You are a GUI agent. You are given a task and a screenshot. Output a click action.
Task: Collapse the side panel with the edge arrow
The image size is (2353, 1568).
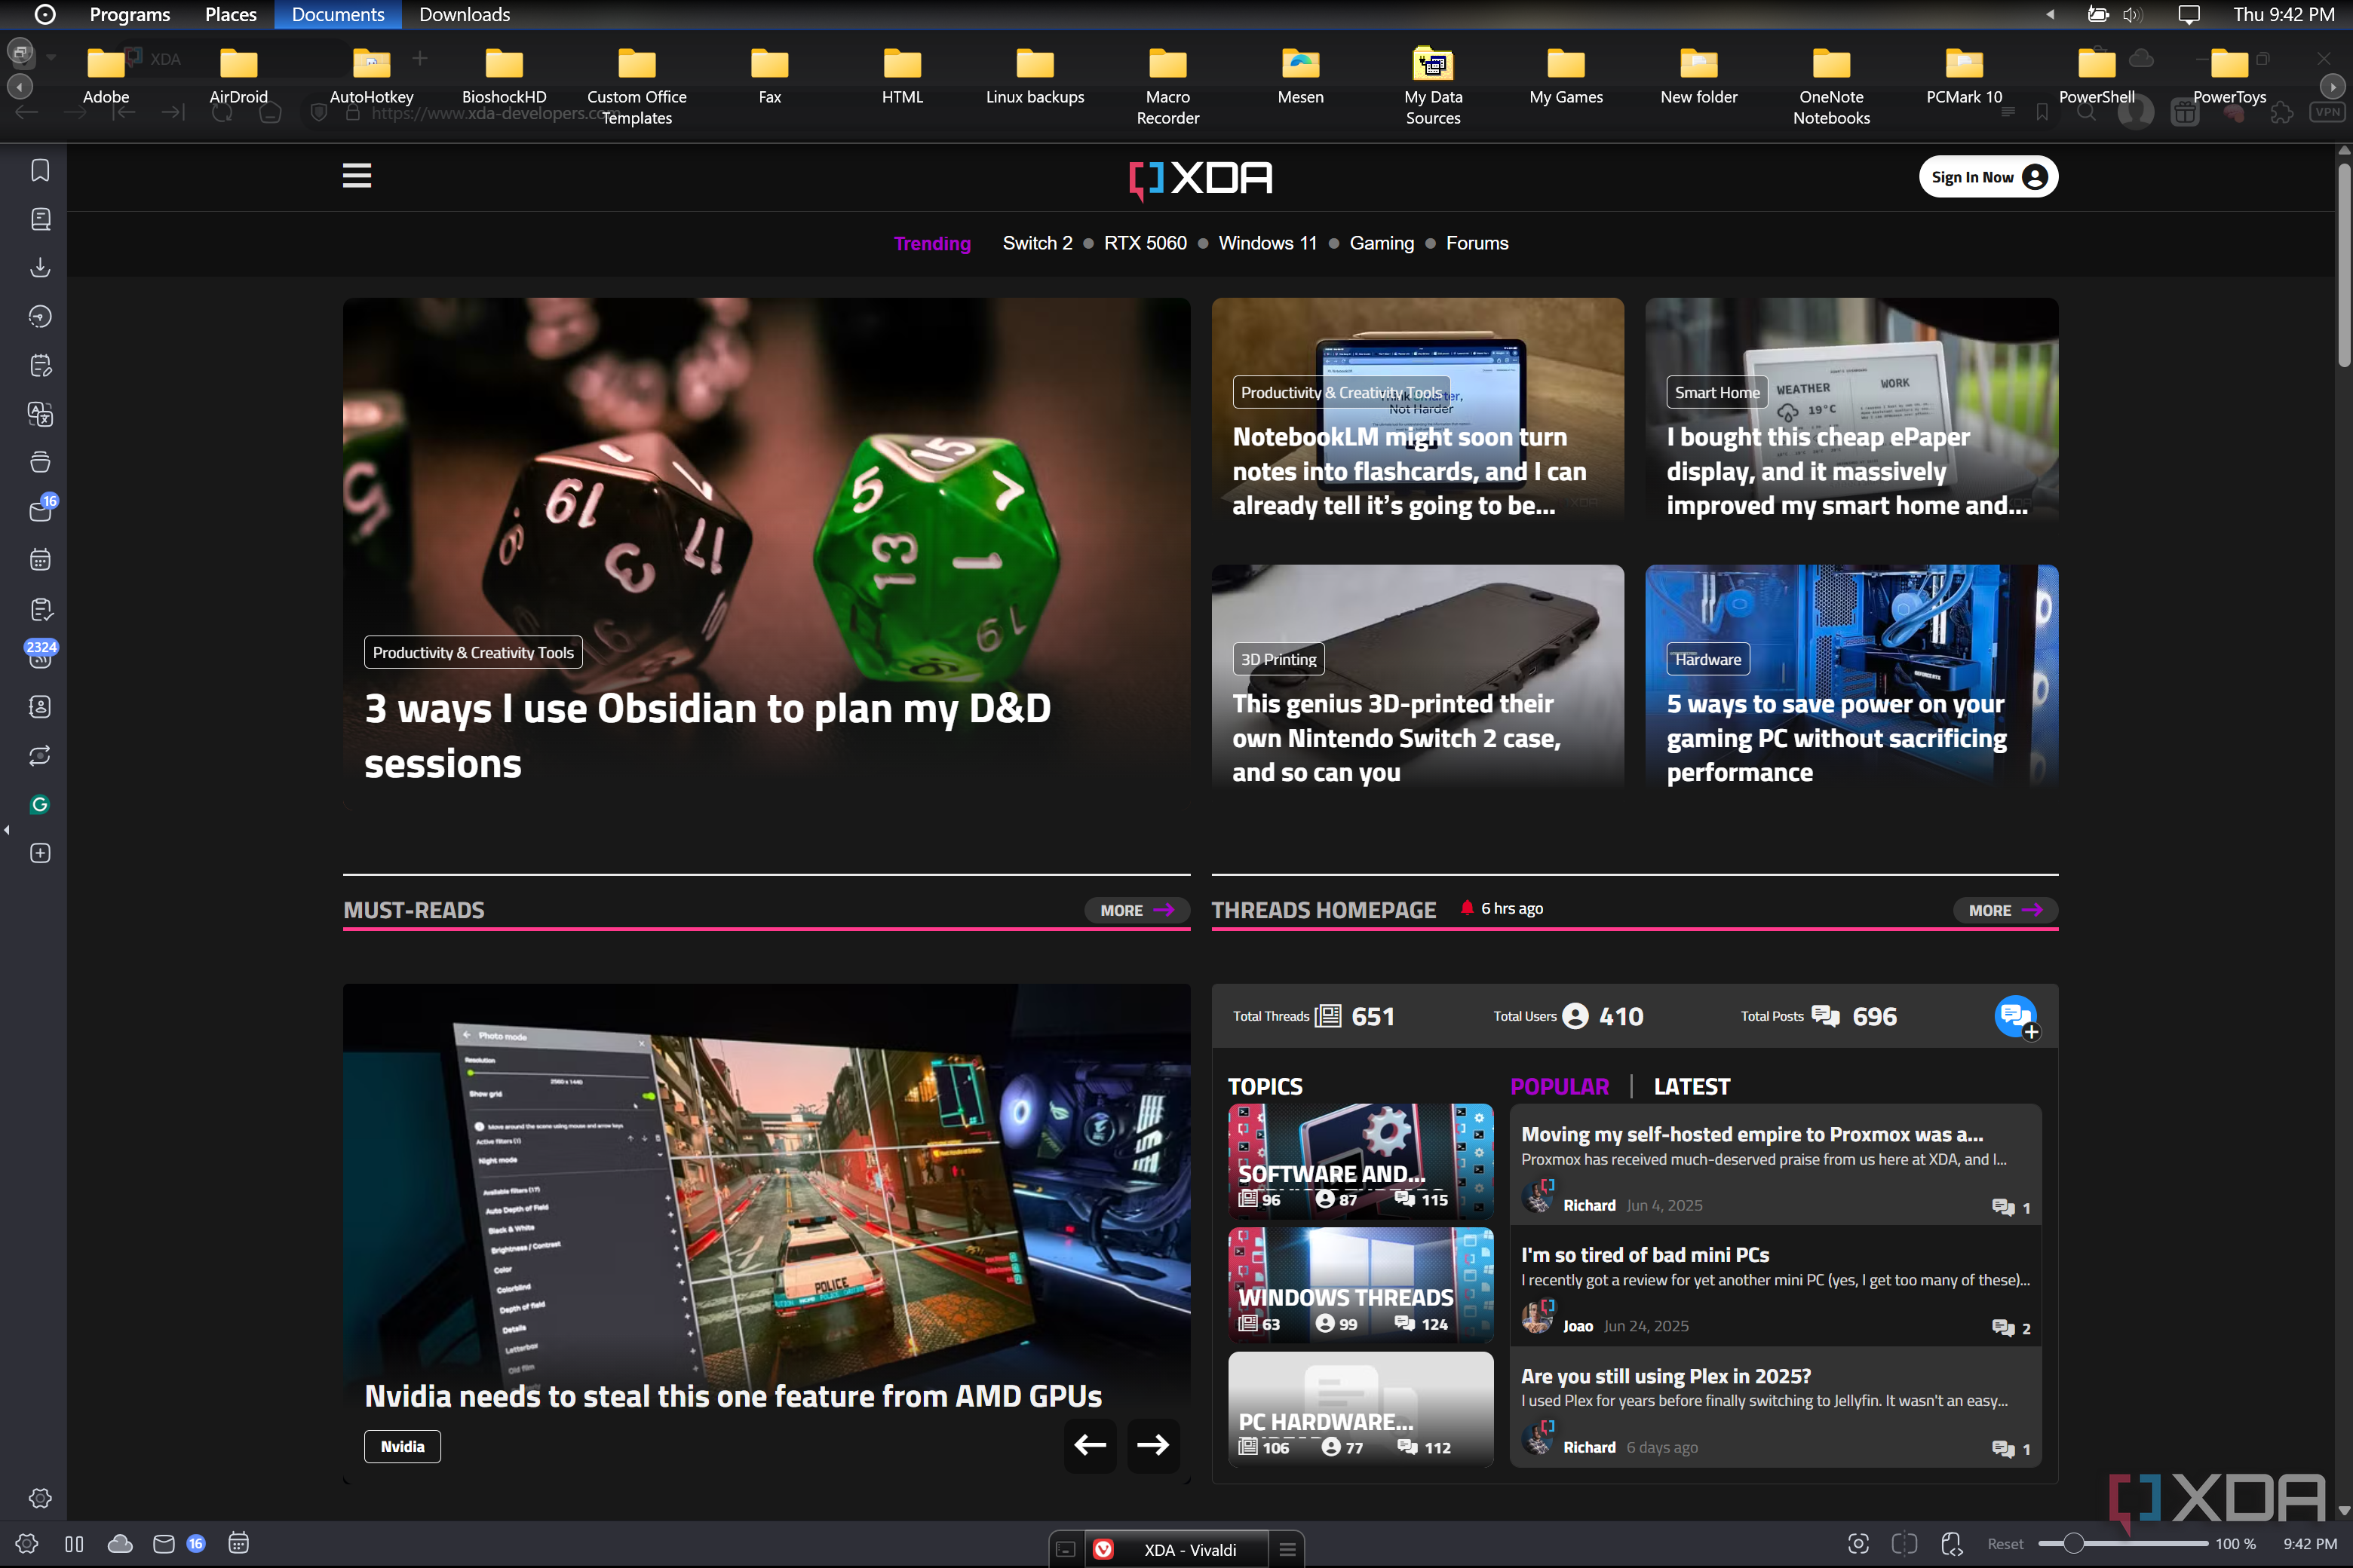tap(7, 830)
